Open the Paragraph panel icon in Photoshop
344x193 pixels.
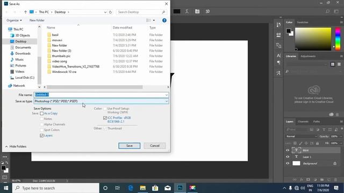pyautogui.click(x=278, y=63)
